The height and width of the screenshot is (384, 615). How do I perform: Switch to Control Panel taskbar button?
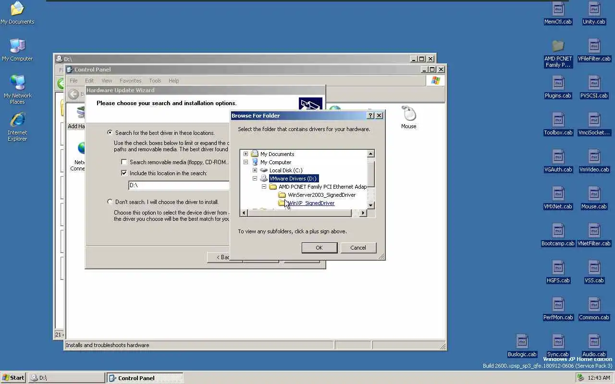click(145, 378)
